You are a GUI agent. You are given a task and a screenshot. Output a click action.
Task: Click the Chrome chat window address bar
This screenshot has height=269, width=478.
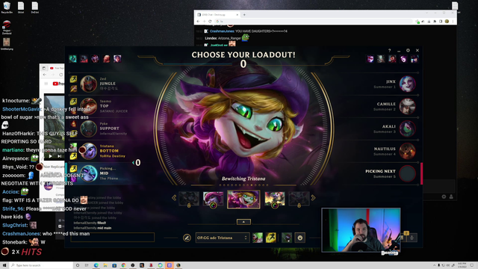314,22
